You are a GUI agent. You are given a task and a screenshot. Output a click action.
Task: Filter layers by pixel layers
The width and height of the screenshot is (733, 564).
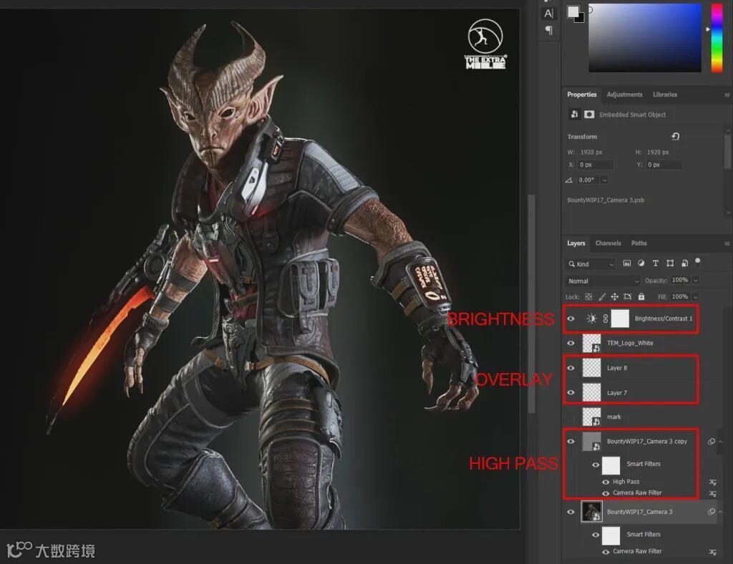click(627, 263)
